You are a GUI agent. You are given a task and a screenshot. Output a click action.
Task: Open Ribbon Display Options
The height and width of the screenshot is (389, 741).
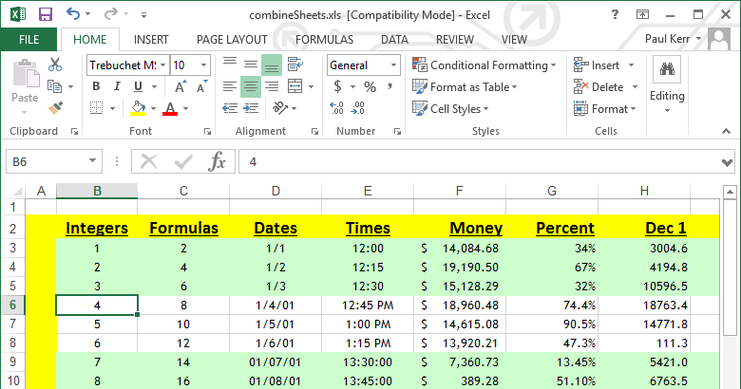point(643,14)
